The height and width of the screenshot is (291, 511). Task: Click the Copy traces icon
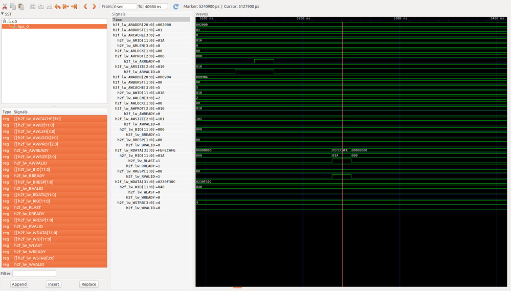pyautogui.click(x=13, y=7)
